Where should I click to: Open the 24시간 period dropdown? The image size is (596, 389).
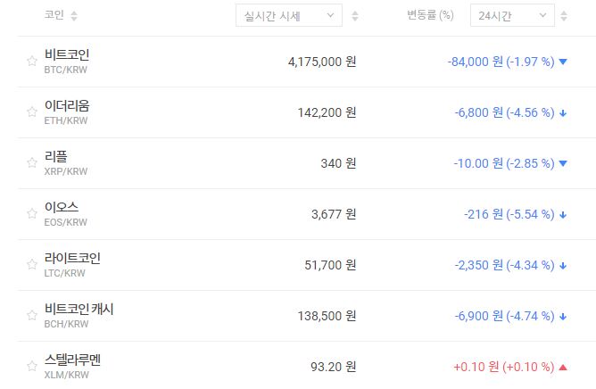pos(512,16)
